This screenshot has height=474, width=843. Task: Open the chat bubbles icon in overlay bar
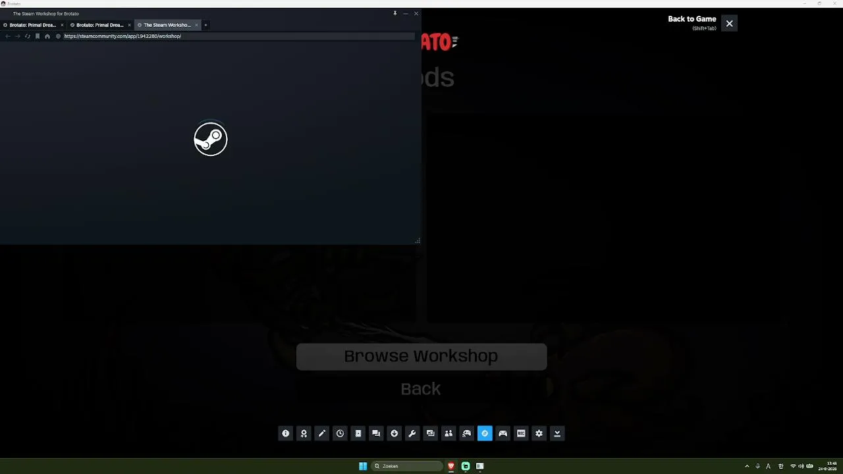pos(376,433)
